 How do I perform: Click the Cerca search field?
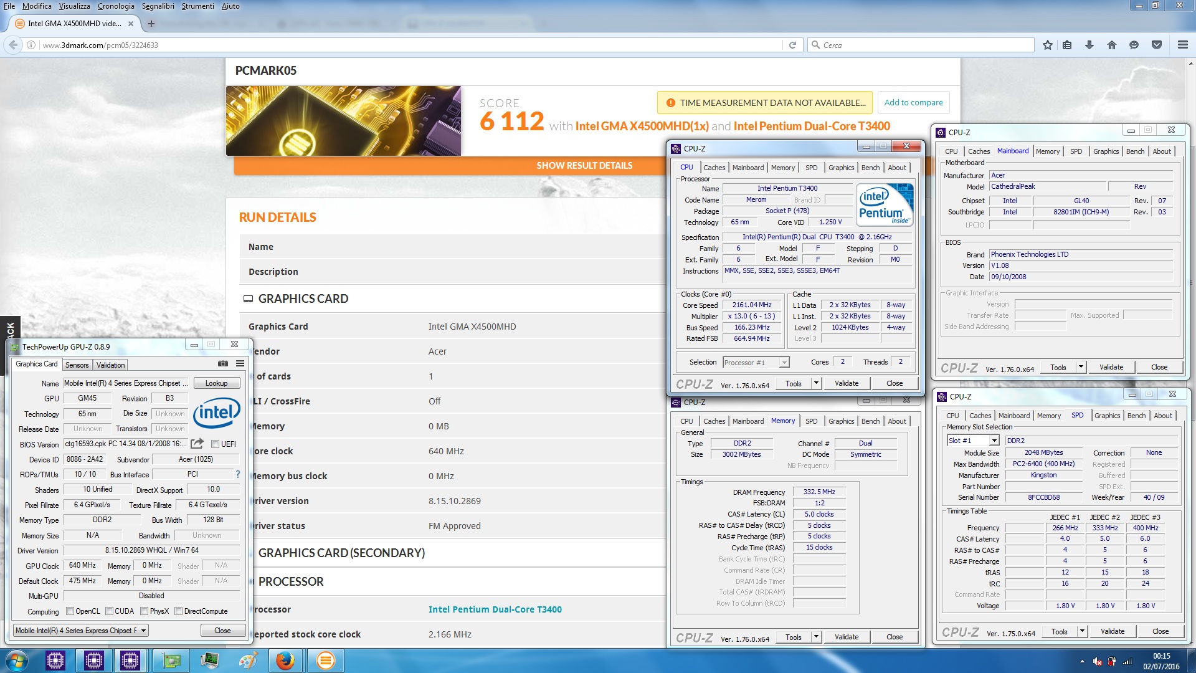coord(921,45)
